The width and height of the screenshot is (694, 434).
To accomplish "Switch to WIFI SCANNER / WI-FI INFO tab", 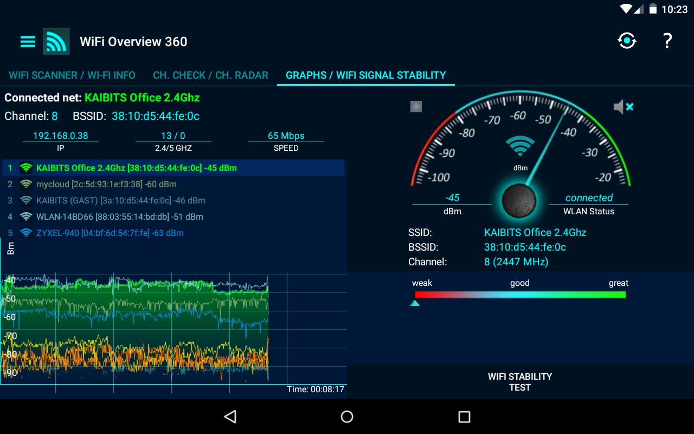I will pos(72,75).
